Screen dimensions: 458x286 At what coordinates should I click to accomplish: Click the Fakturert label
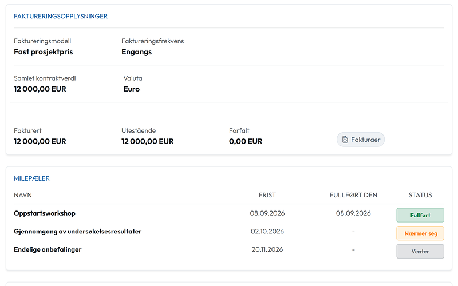(27, 130)
